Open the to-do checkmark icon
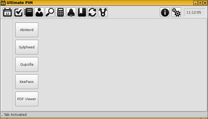 18,12
